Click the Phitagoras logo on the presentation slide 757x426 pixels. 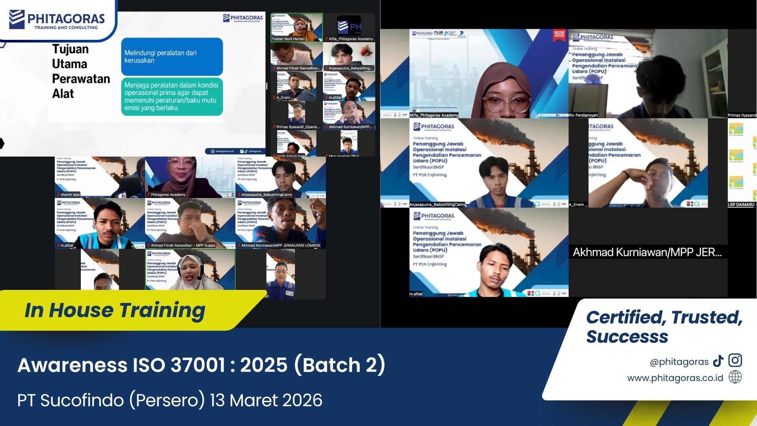click(x=243, y=18)
